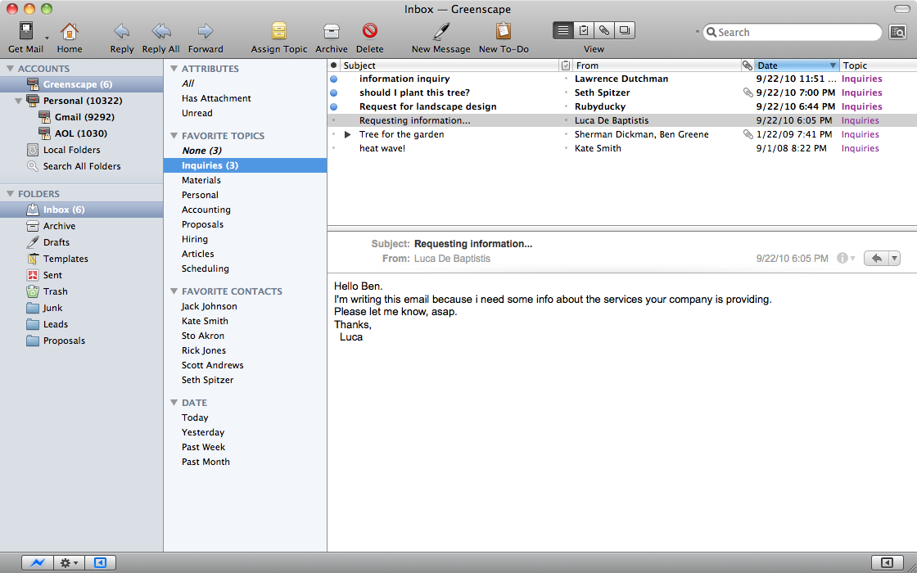Toggle the attachments view mode button
The width and height of the screenshot is (917, 573).
[603, 31]
